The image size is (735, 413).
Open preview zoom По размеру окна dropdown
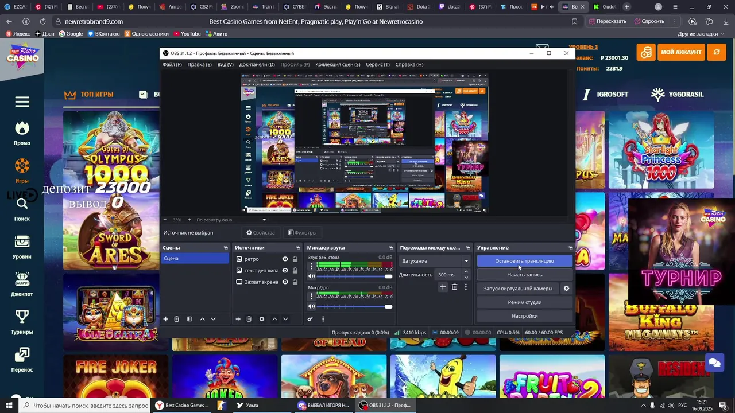231,220
